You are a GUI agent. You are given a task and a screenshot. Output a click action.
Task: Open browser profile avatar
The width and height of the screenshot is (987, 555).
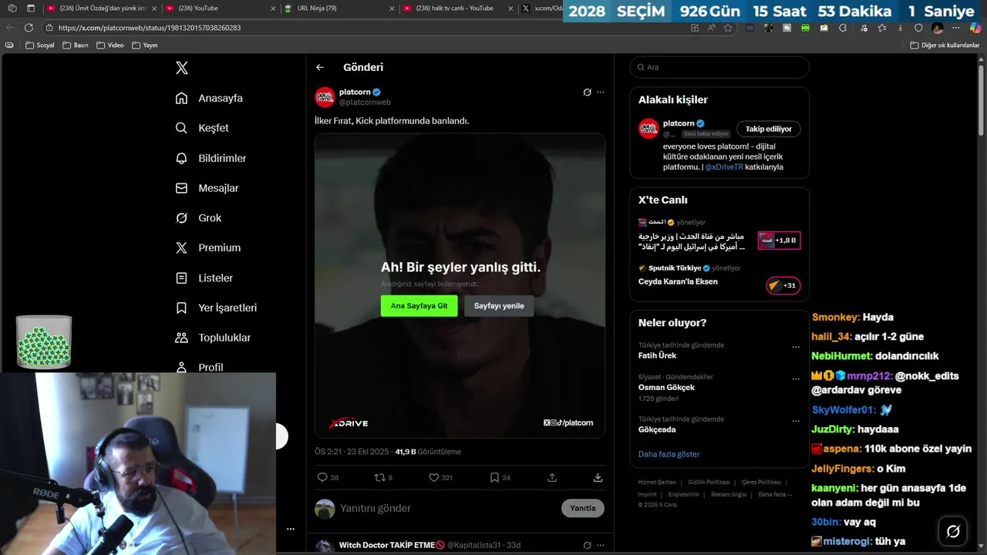938,28
